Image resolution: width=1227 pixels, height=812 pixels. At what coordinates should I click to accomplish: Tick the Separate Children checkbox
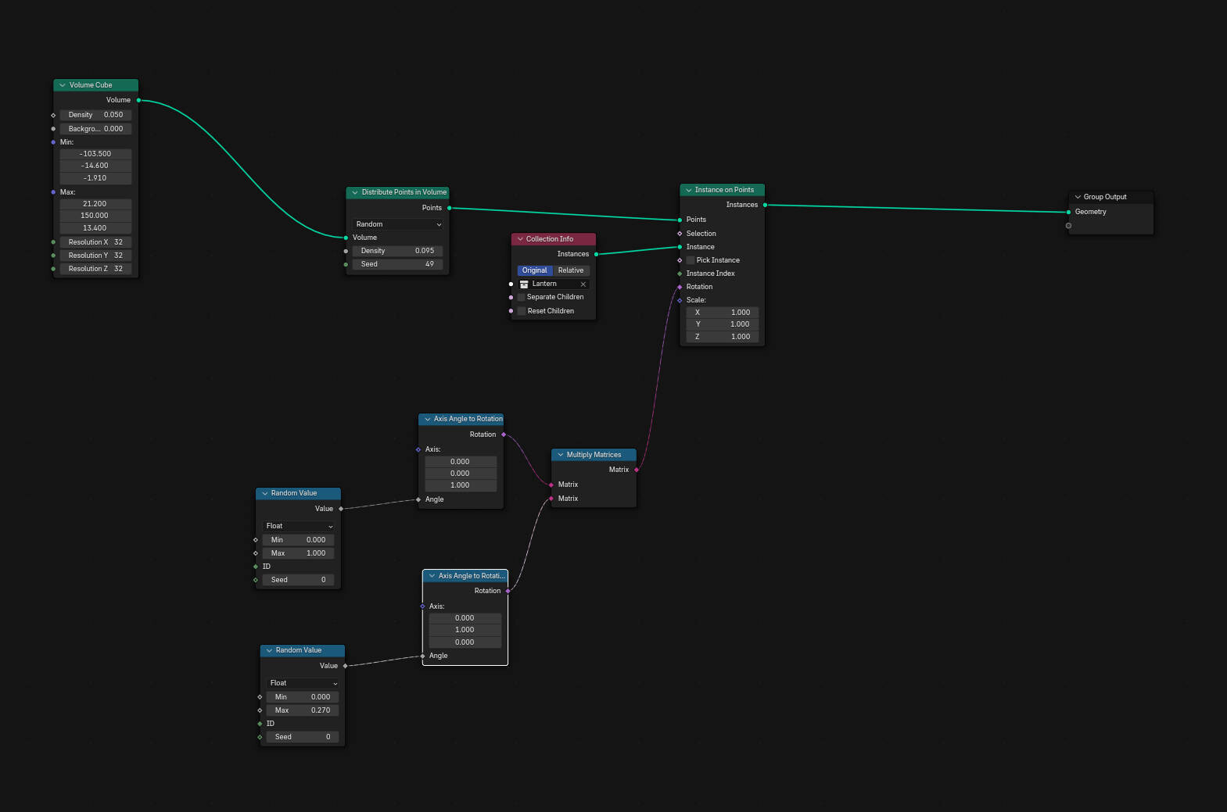click(522, 297)
